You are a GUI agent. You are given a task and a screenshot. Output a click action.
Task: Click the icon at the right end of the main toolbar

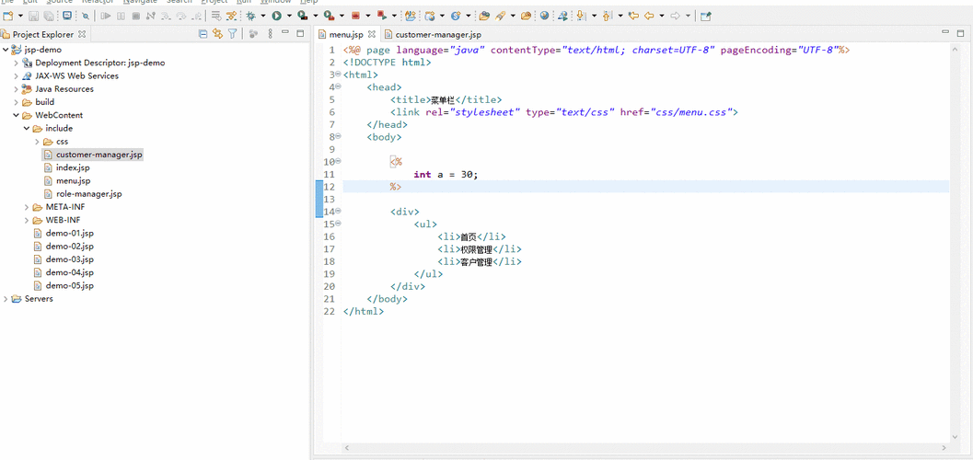click(705, 17)
